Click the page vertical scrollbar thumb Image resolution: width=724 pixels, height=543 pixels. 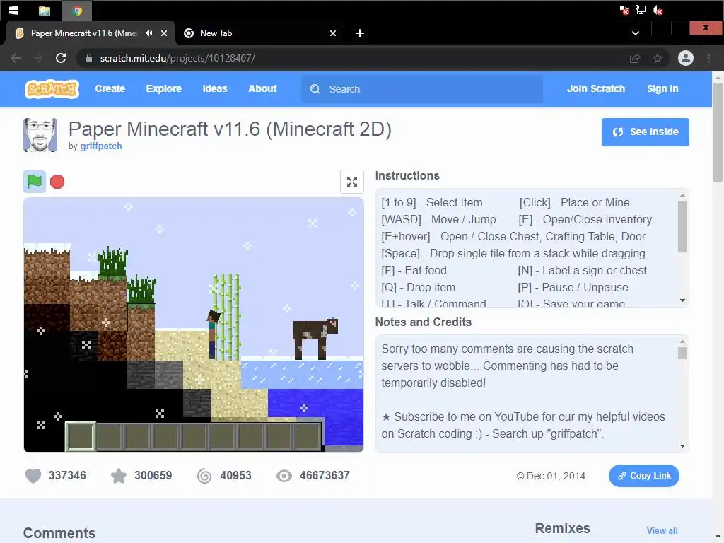coord(718,133)
